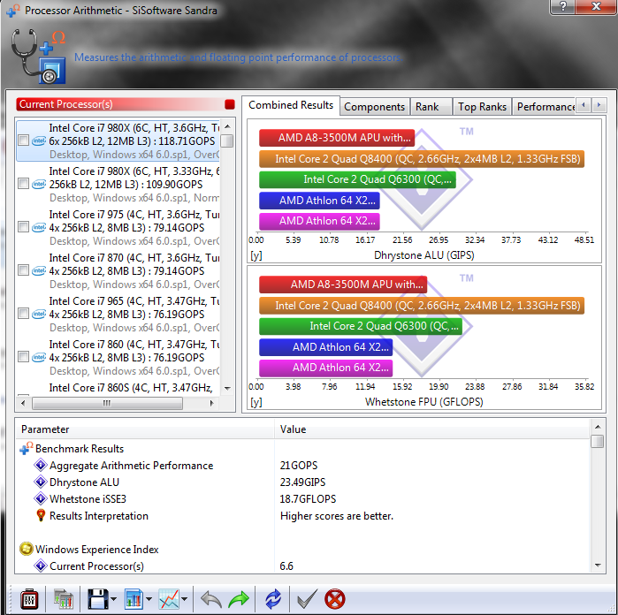Image resolution: width=618 pixels, height=615 pixels.
Task: Open the save icon dropdown arrow
Action: 113,599
